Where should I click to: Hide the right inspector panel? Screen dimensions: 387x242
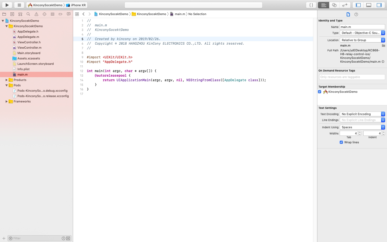[379, 5]
